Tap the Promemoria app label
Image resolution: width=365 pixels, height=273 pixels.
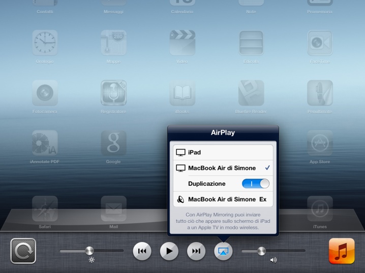click(x=320, y=12)
